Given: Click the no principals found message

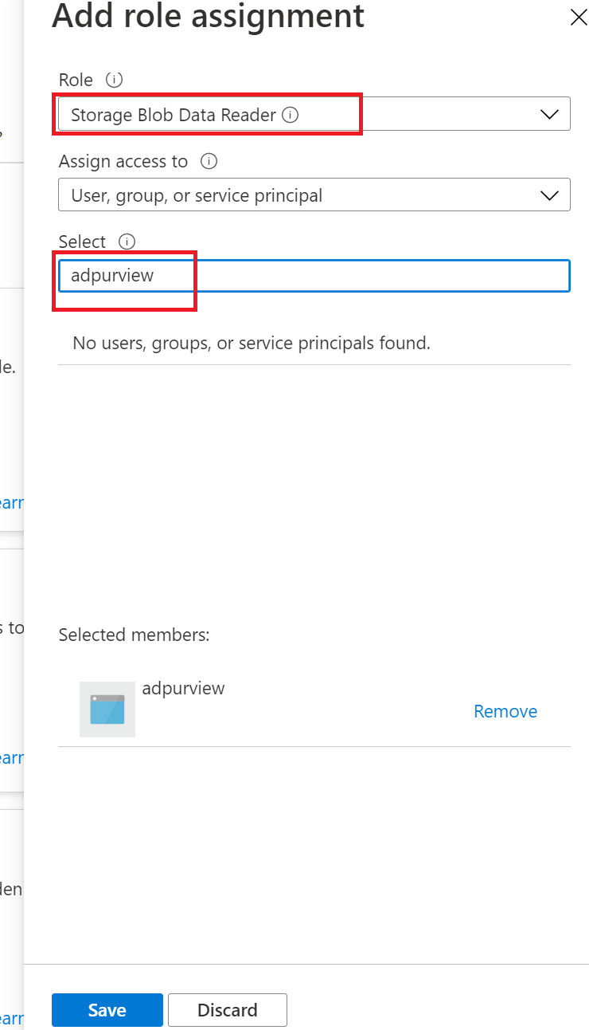Looking at the screenshot, I should click(251, 343).
